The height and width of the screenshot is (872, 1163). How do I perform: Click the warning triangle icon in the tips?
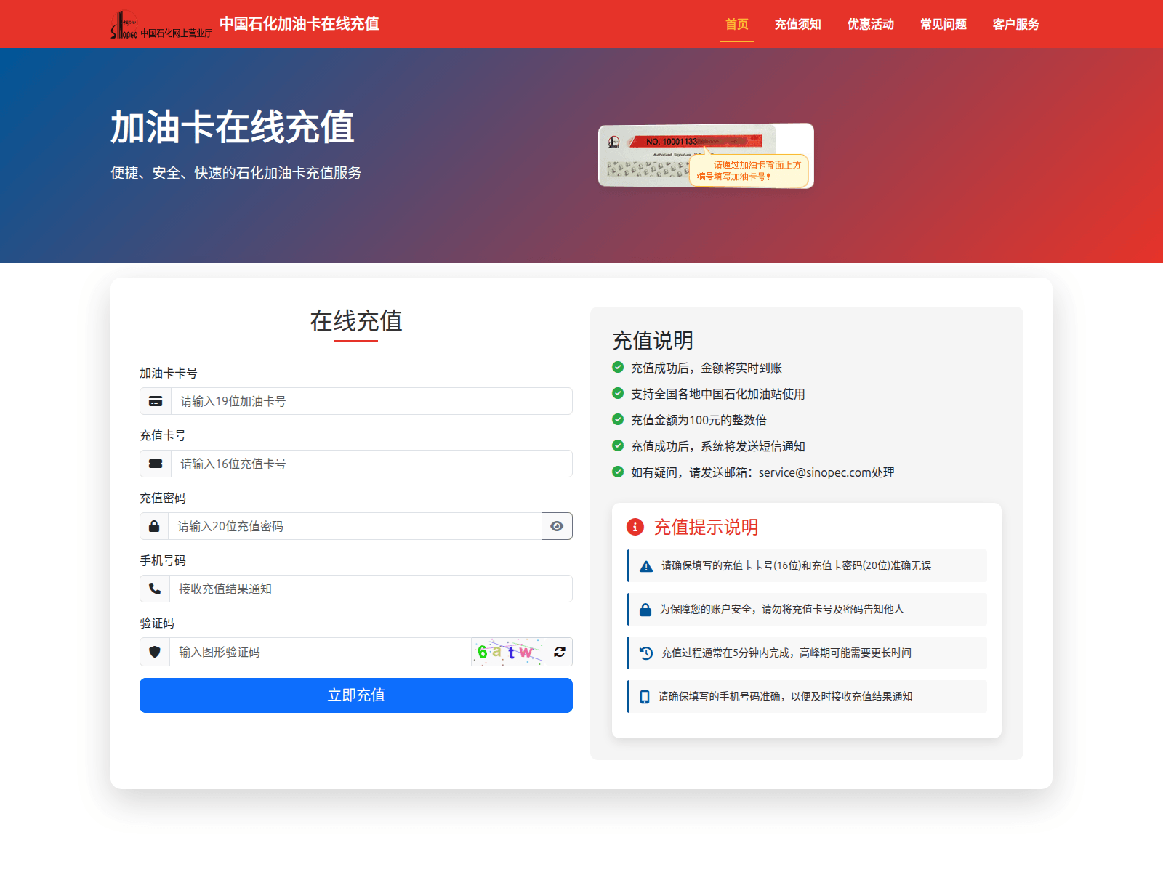coord(646,566)
